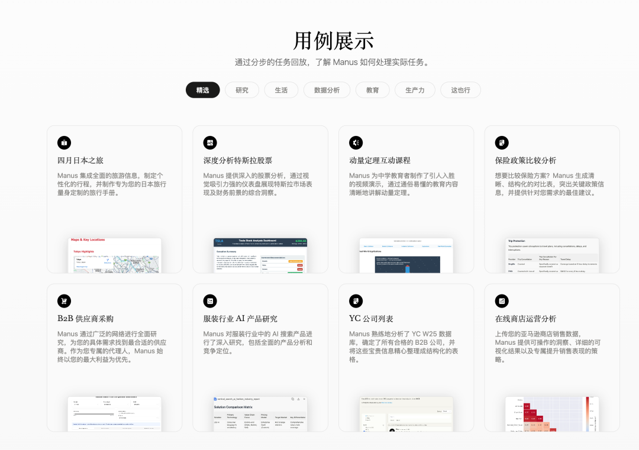Switch to the 研究 tab
639x450 pixels.
241,90
